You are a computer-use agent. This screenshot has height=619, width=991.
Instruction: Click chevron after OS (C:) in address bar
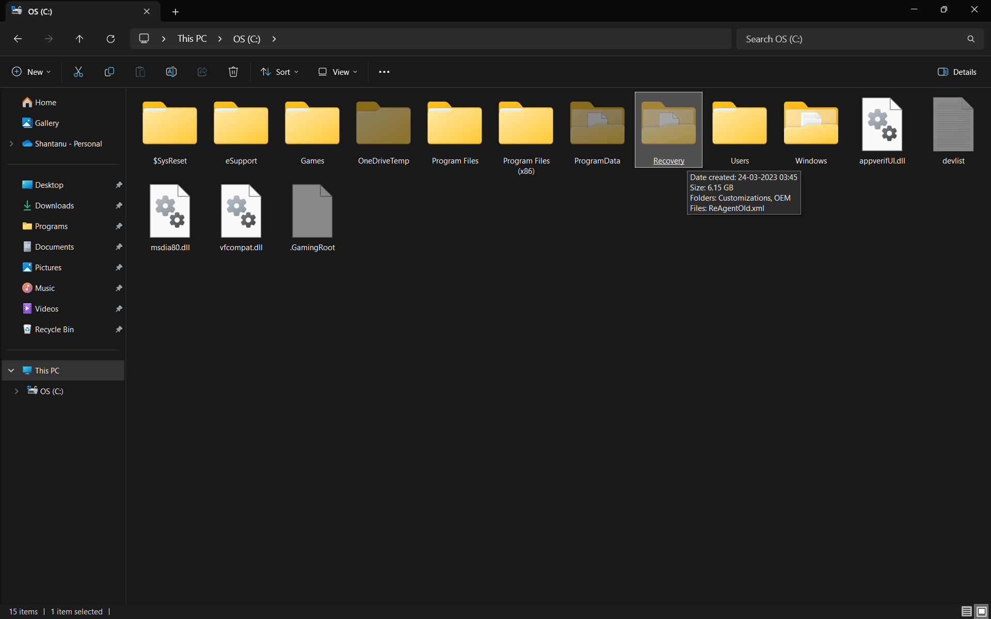(274, 39)
